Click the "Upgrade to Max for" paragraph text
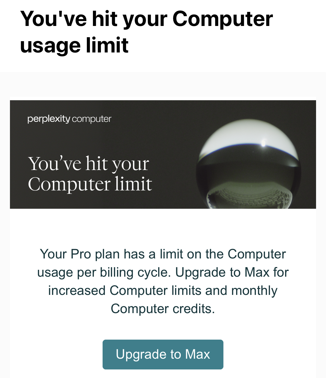The width and height of the screenshot is (326, 378). tap(232, 273)
